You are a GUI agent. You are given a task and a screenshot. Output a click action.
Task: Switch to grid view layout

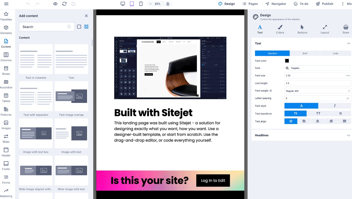pyautogui.click(x=86, y=27)
